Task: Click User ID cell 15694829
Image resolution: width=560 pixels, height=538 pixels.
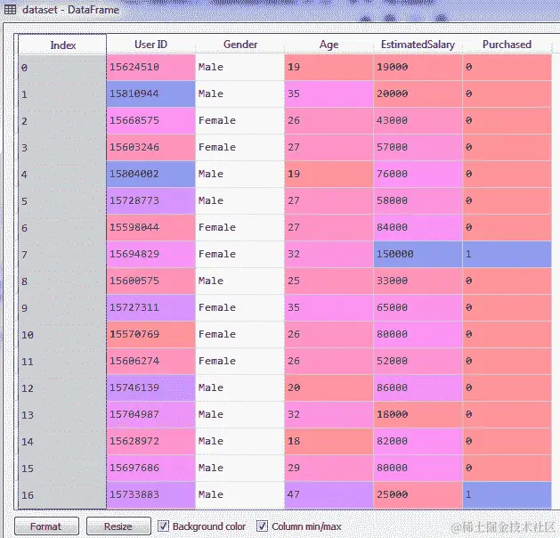Action: (150, 255)
